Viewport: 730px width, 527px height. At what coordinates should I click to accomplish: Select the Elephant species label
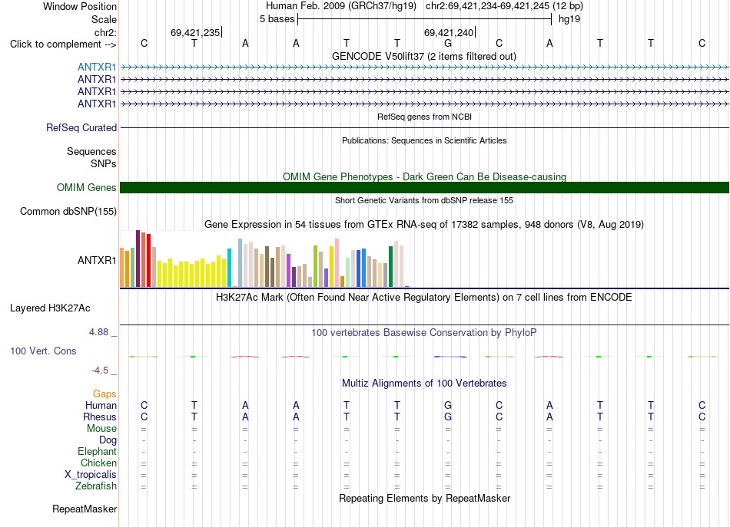point(98,451)
